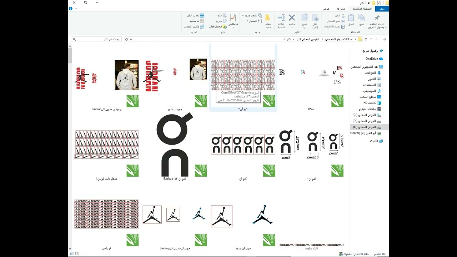Open the File (ملف) tab

tap(382, 9)
